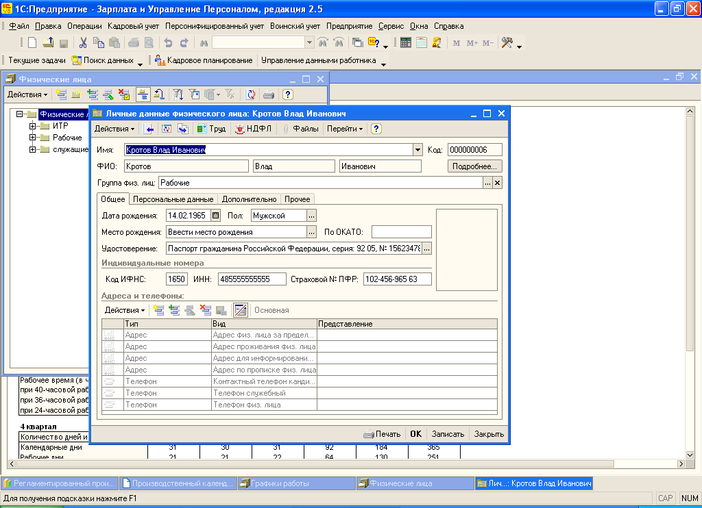
Task: Click the Copy icon in main toolbar
Action: click(99, 43)
